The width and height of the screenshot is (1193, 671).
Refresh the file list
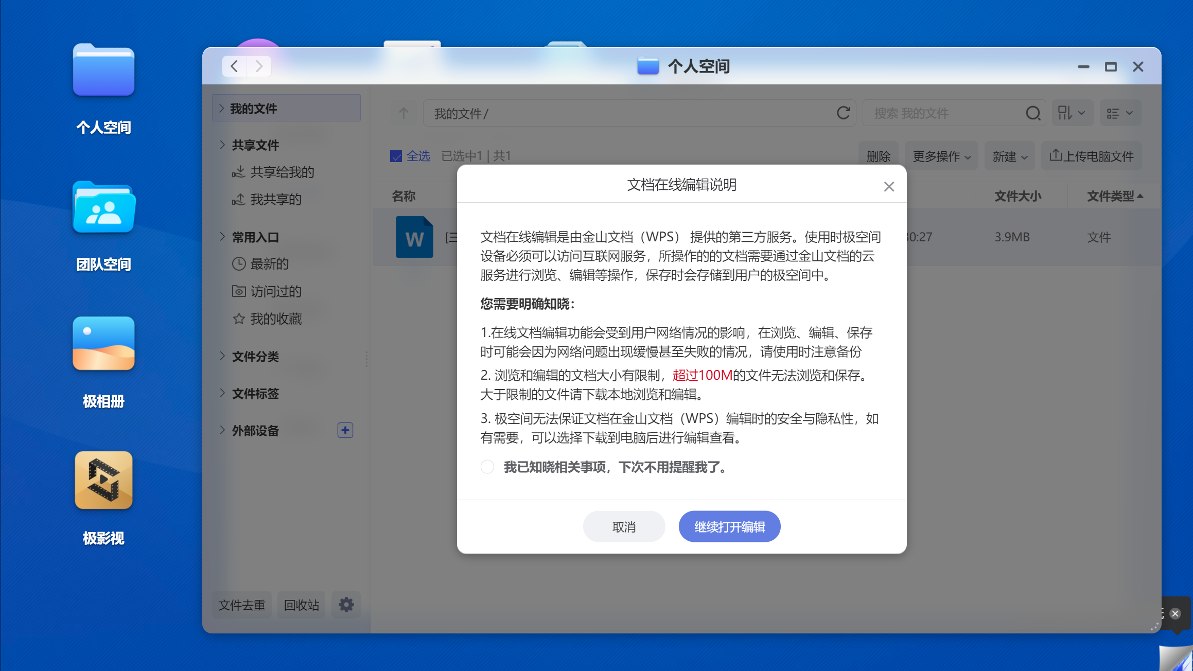tap(843, 113)
